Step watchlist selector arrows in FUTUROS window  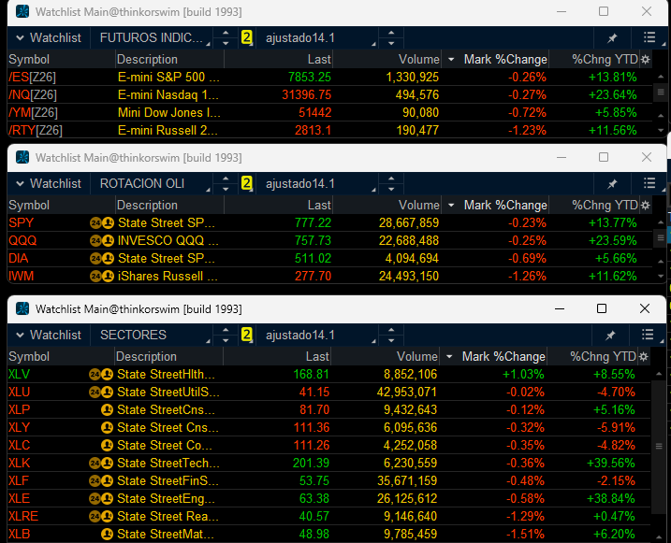[x=226, y=37]
